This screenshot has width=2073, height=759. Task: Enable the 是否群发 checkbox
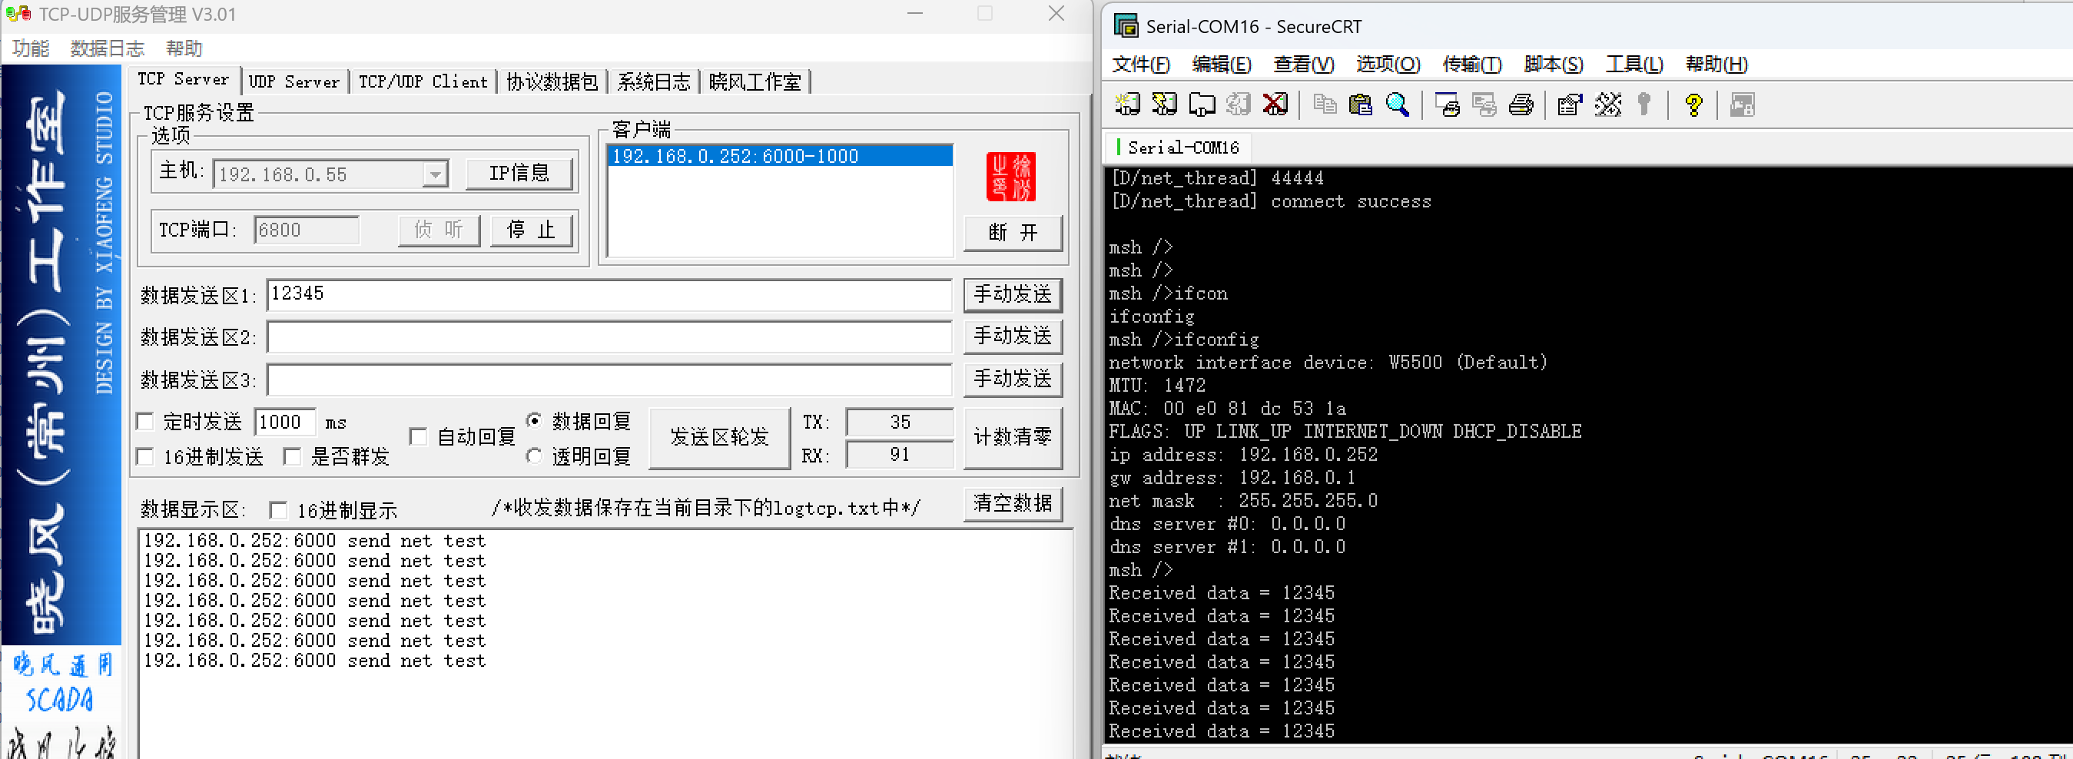pos(292,457)
